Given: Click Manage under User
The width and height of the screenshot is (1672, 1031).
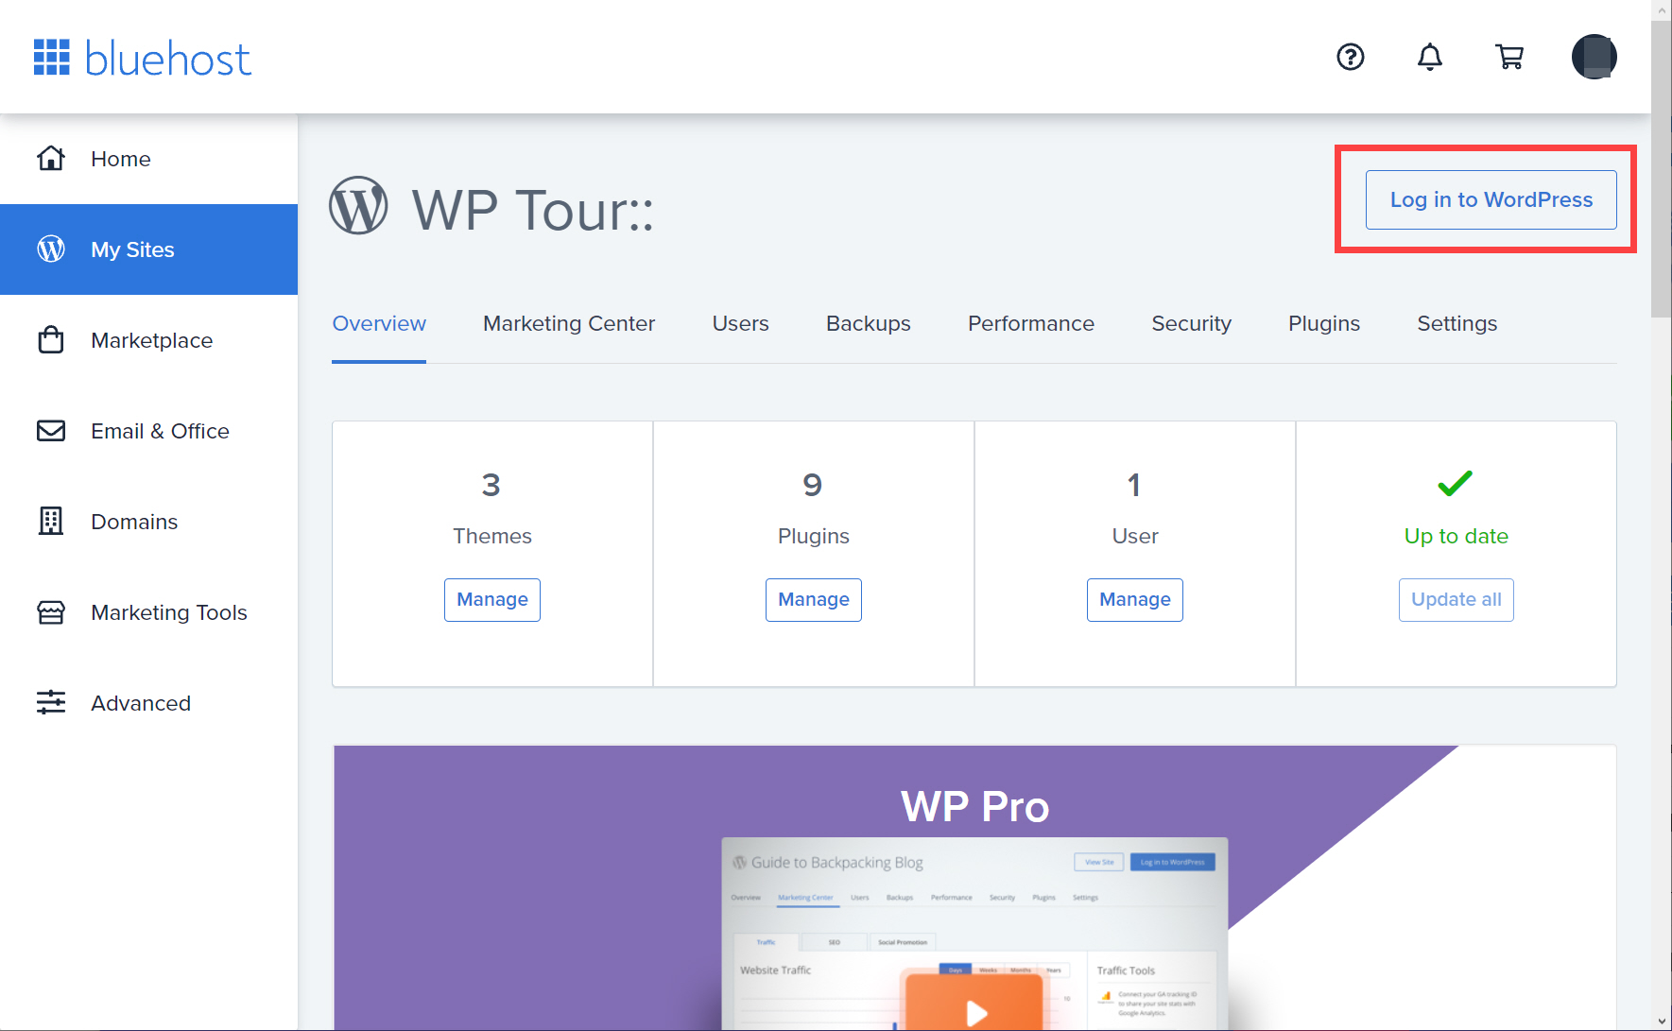Looking at the screenshot, I should (1135, 599).
